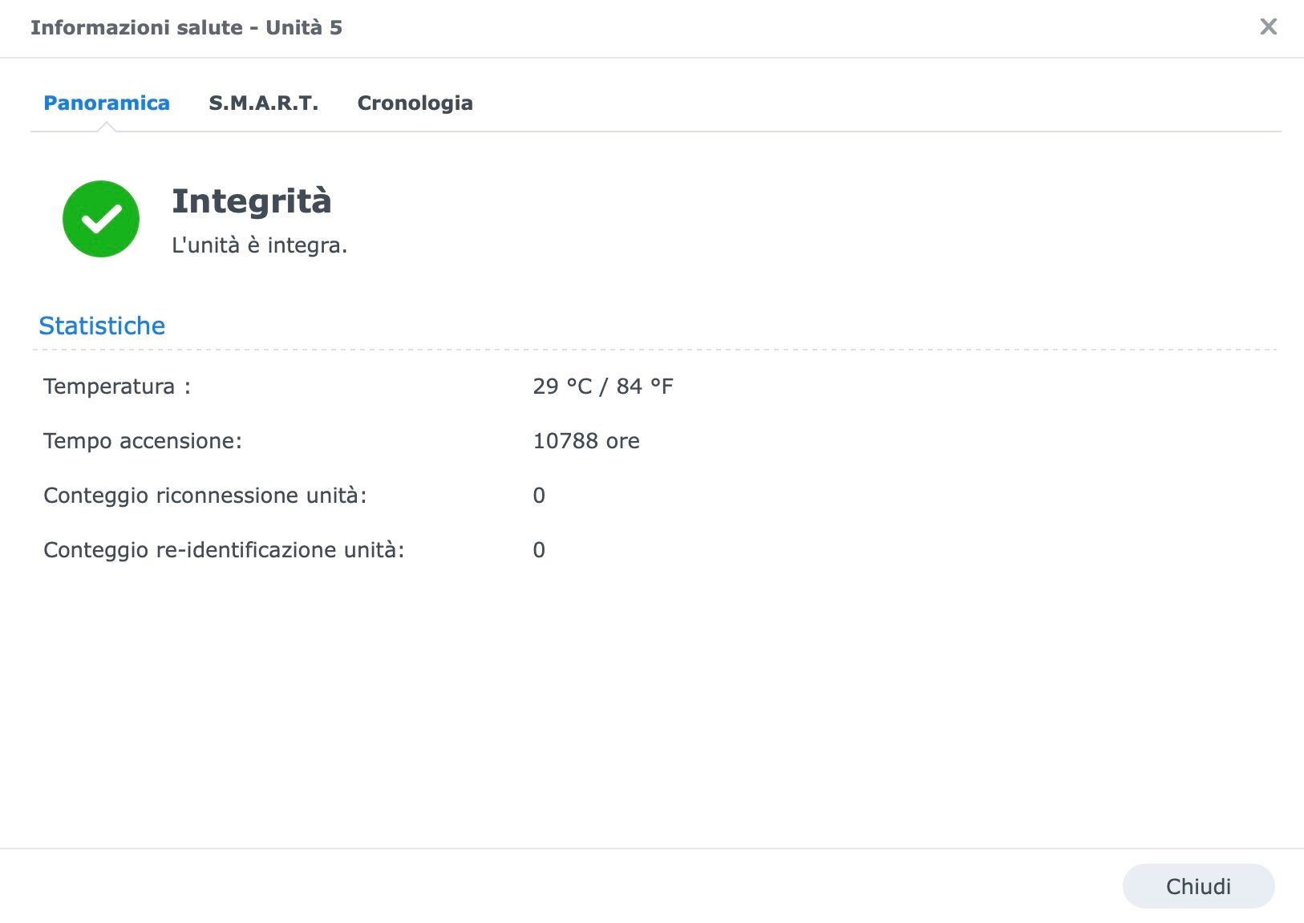This screenshot has width=1304, height=923.
Task: Click the Chiudi button
Action: click(1198, 886)
